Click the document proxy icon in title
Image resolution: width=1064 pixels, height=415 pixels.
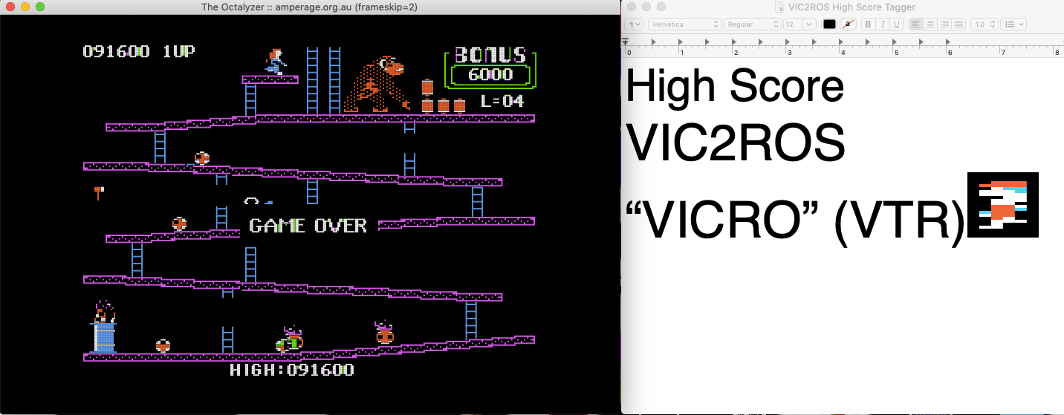pyautogui.click(x=779, y=7)
